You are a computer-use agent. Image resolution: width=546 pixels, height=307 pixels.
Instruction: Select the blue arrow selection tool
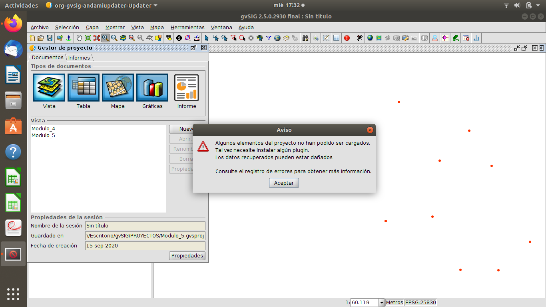[207, 38]
